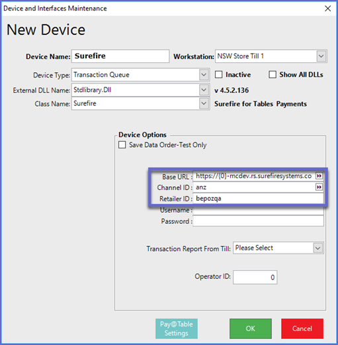
Task: Click the green OK button
Action: tap(251, 328)
